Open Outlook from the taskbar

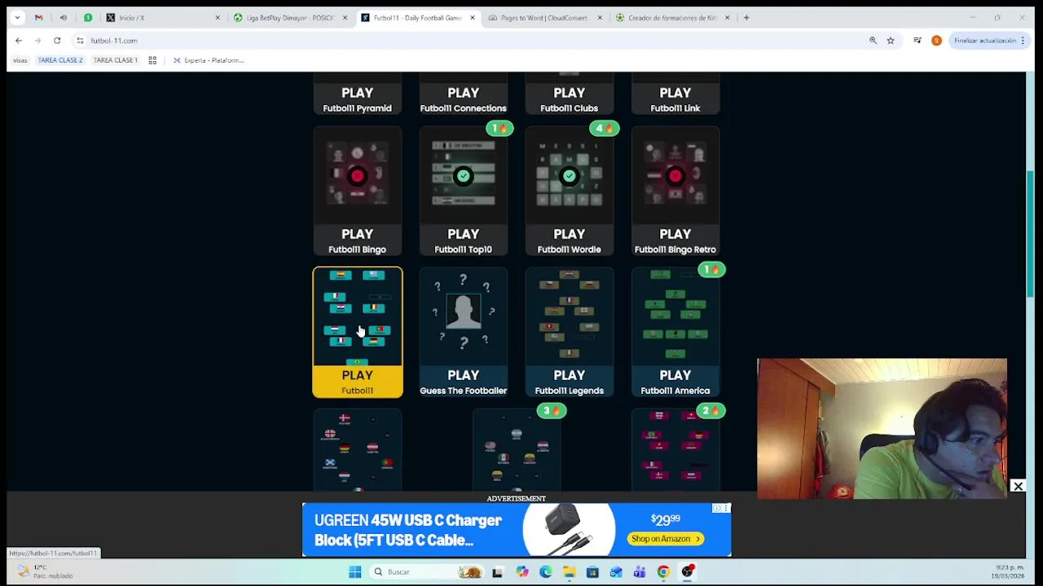point(616,572)
